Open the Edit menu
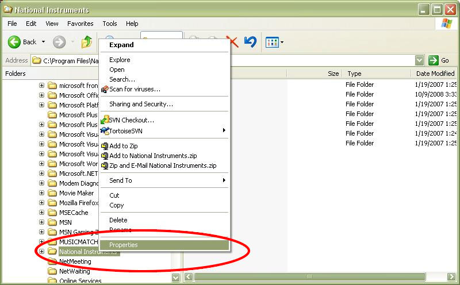The height and width of the screenshot is (285, 460). click(31, 24)
